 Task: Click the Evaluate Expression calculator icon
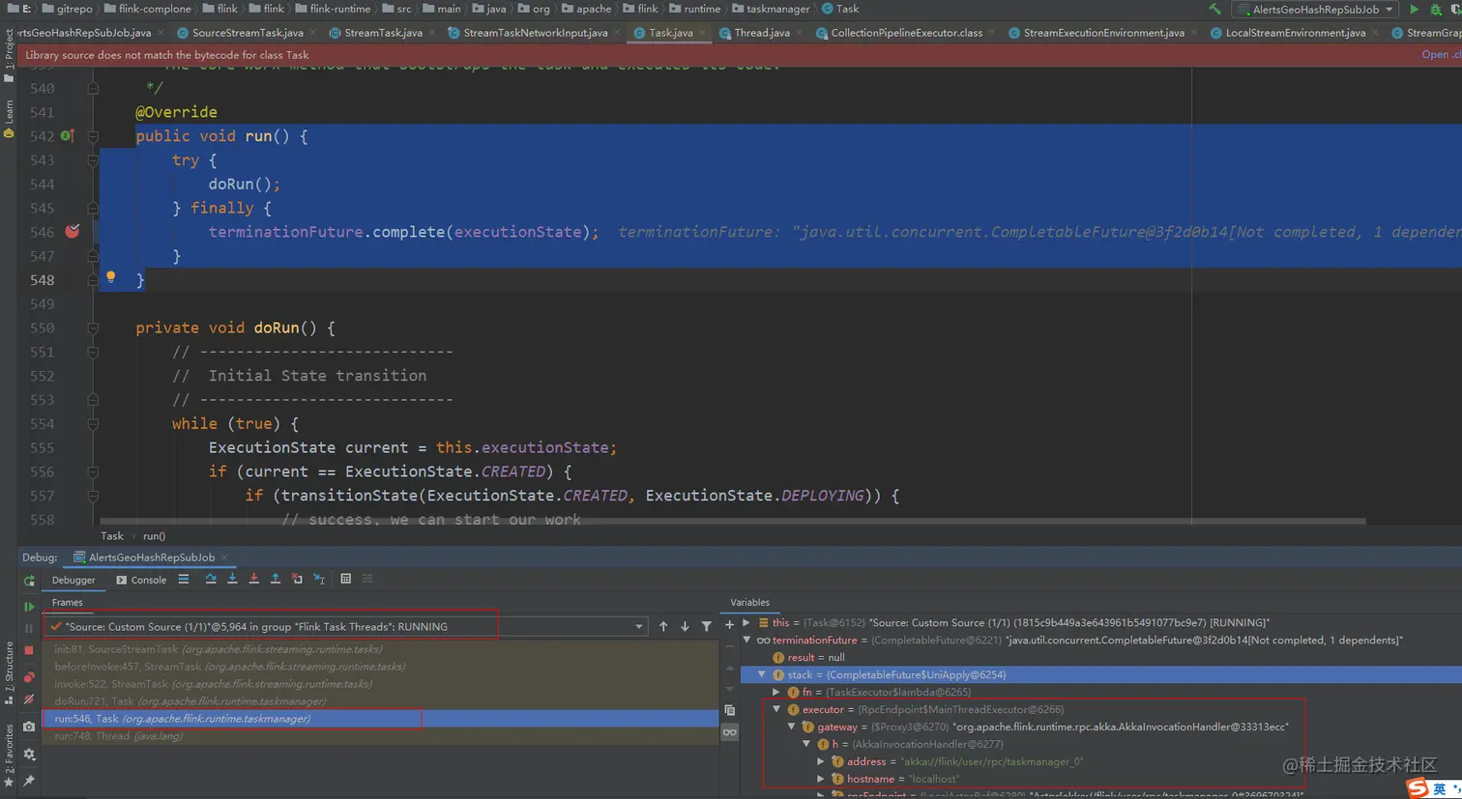[345, 580]
